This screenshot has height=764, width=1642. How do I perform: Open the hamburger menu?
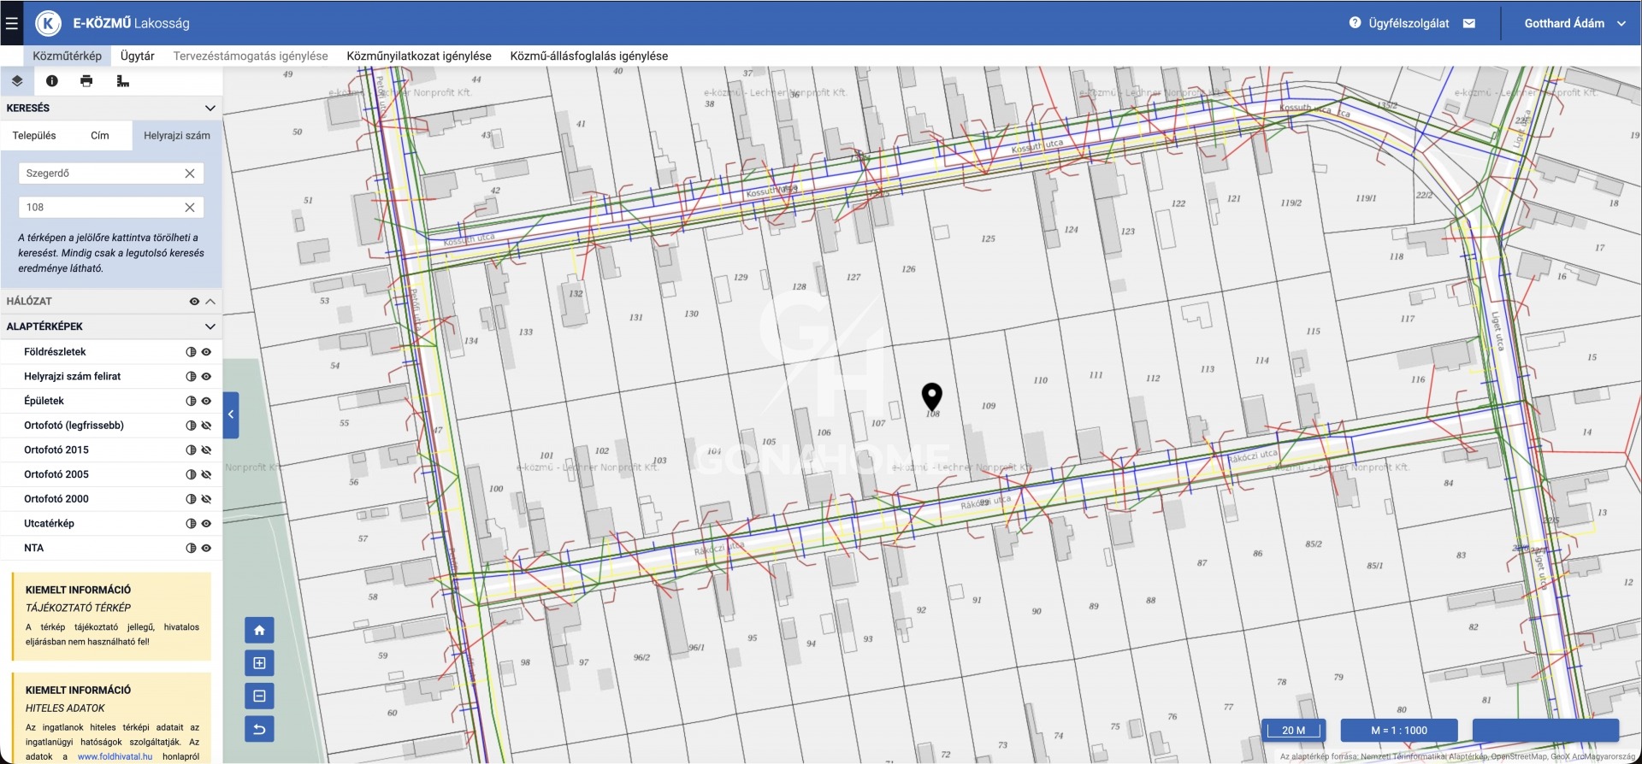coord(11,23)
